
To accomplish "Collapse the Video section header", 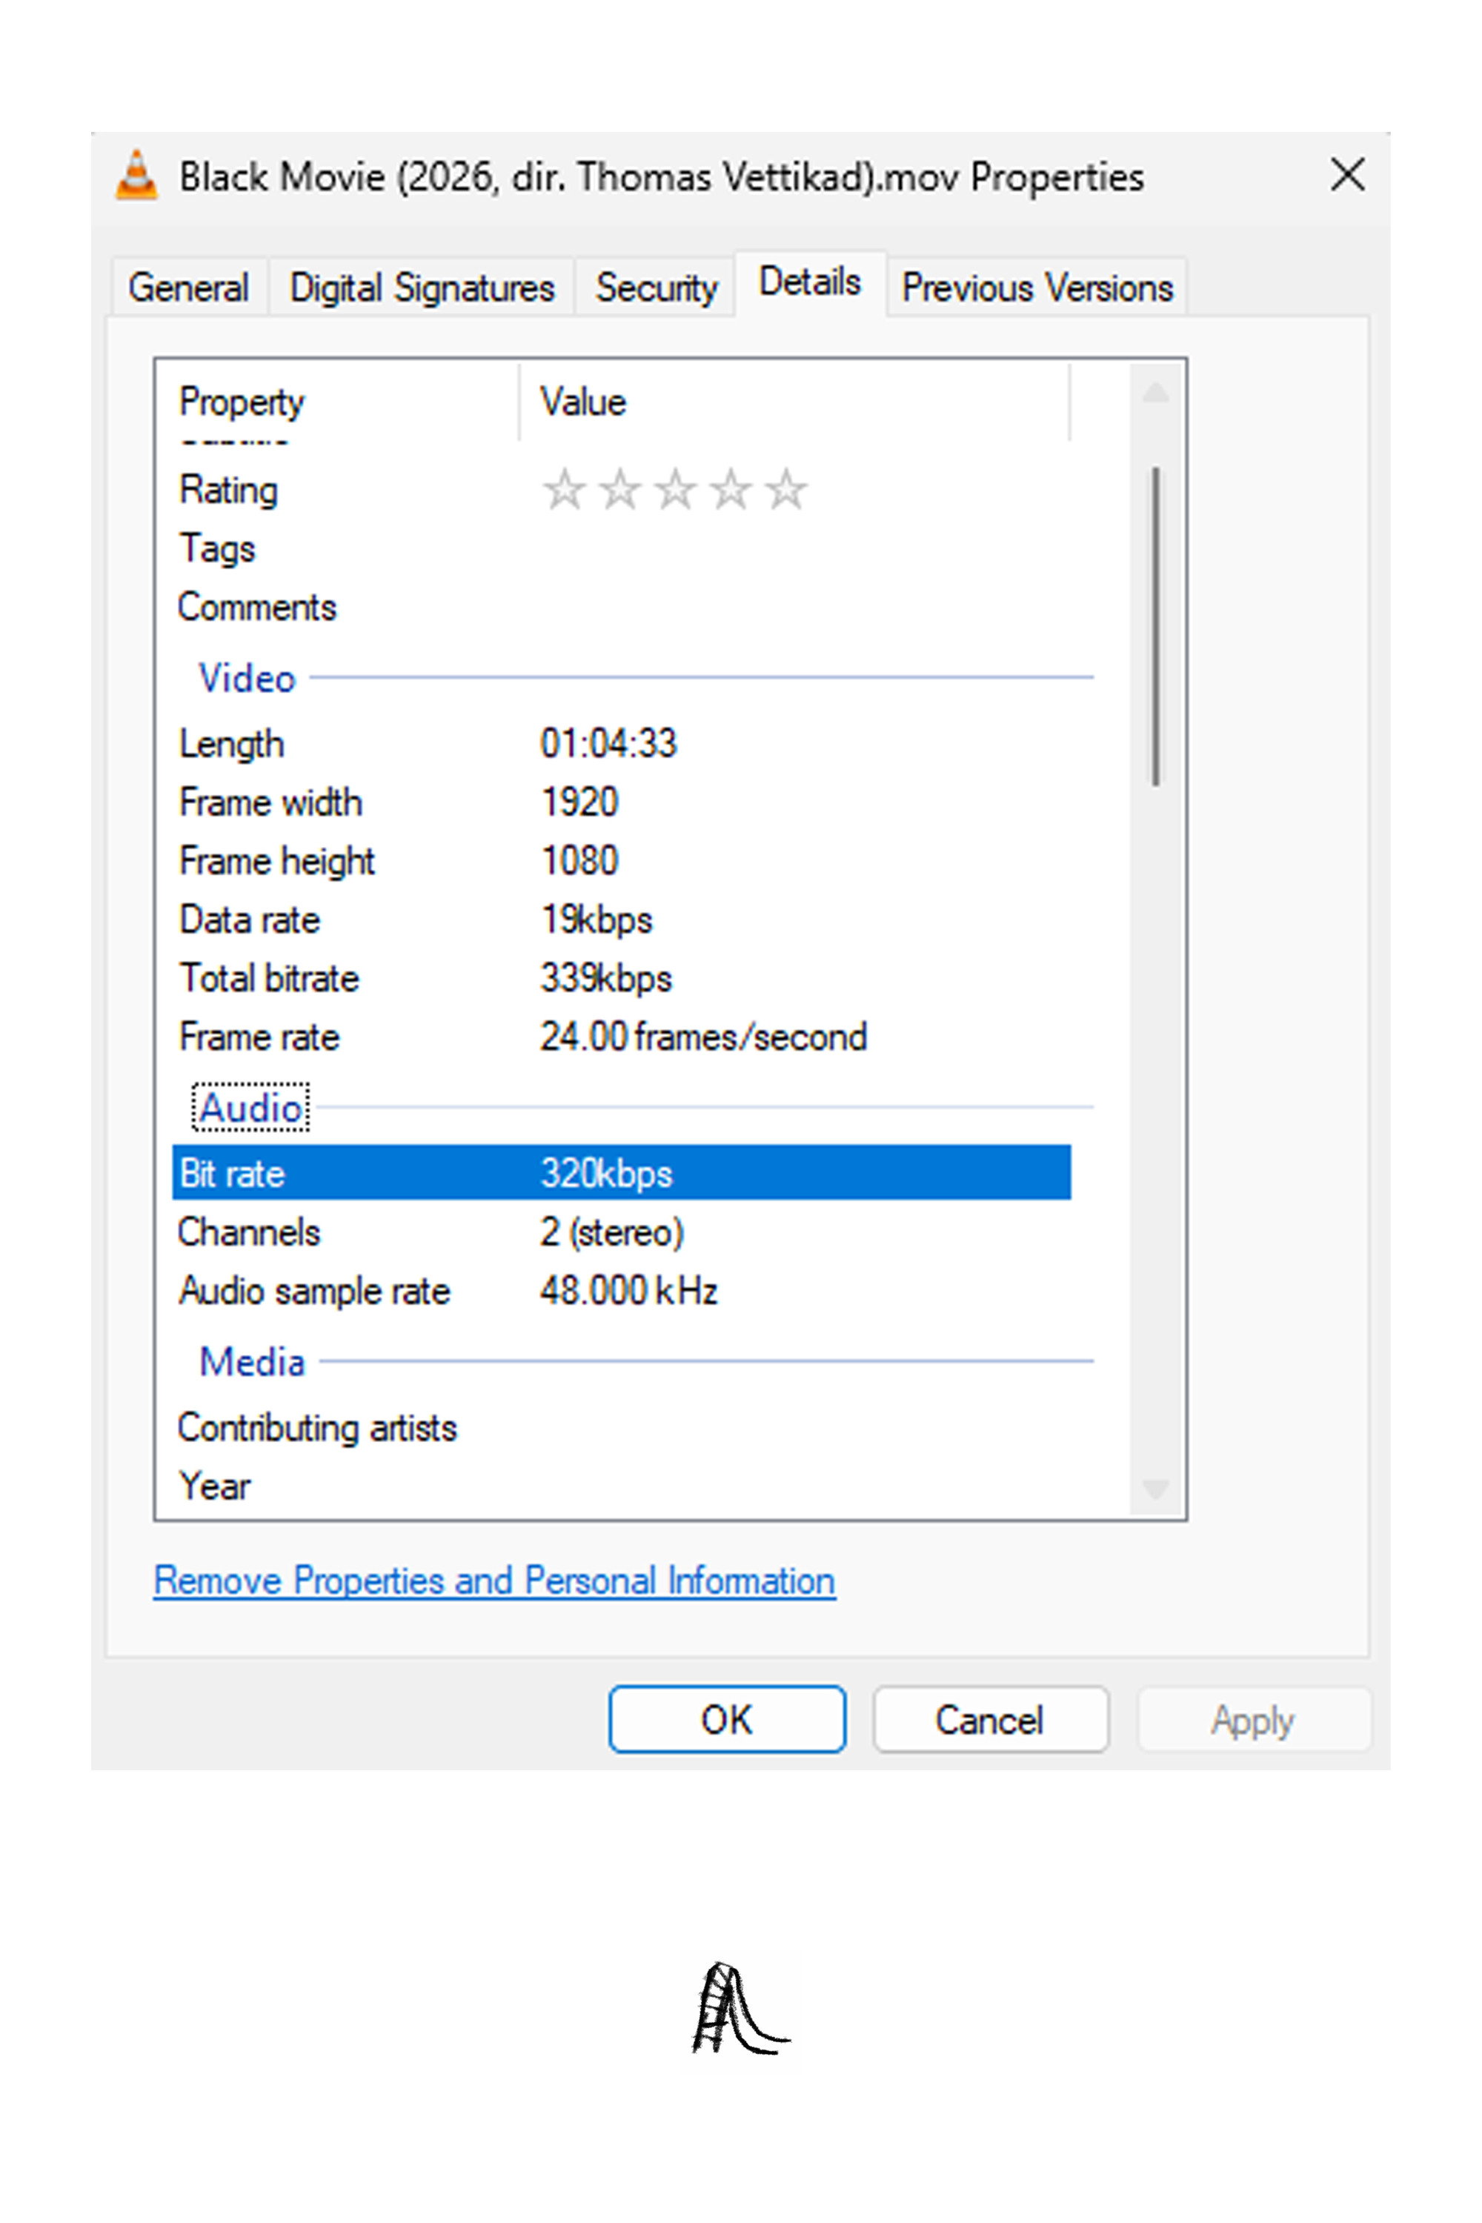I will (247, 678).
